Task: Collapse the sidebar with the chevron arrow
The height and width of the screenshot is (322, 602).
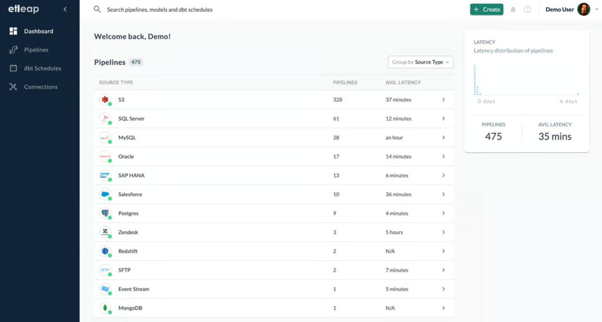Action: coord(65,9)
